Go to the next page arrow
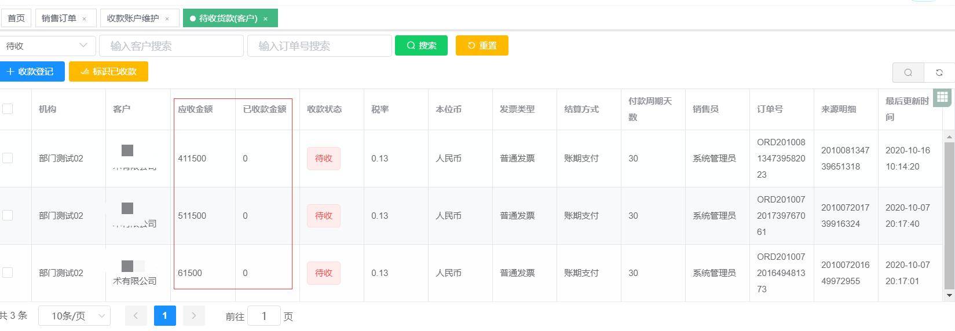The height and width of the screenshot is (331, 955). (194, 315)
